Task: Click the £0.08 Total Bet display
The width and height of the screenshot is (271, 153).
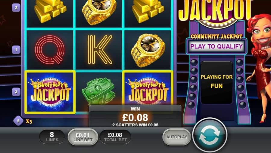Action: click(115, 137)
